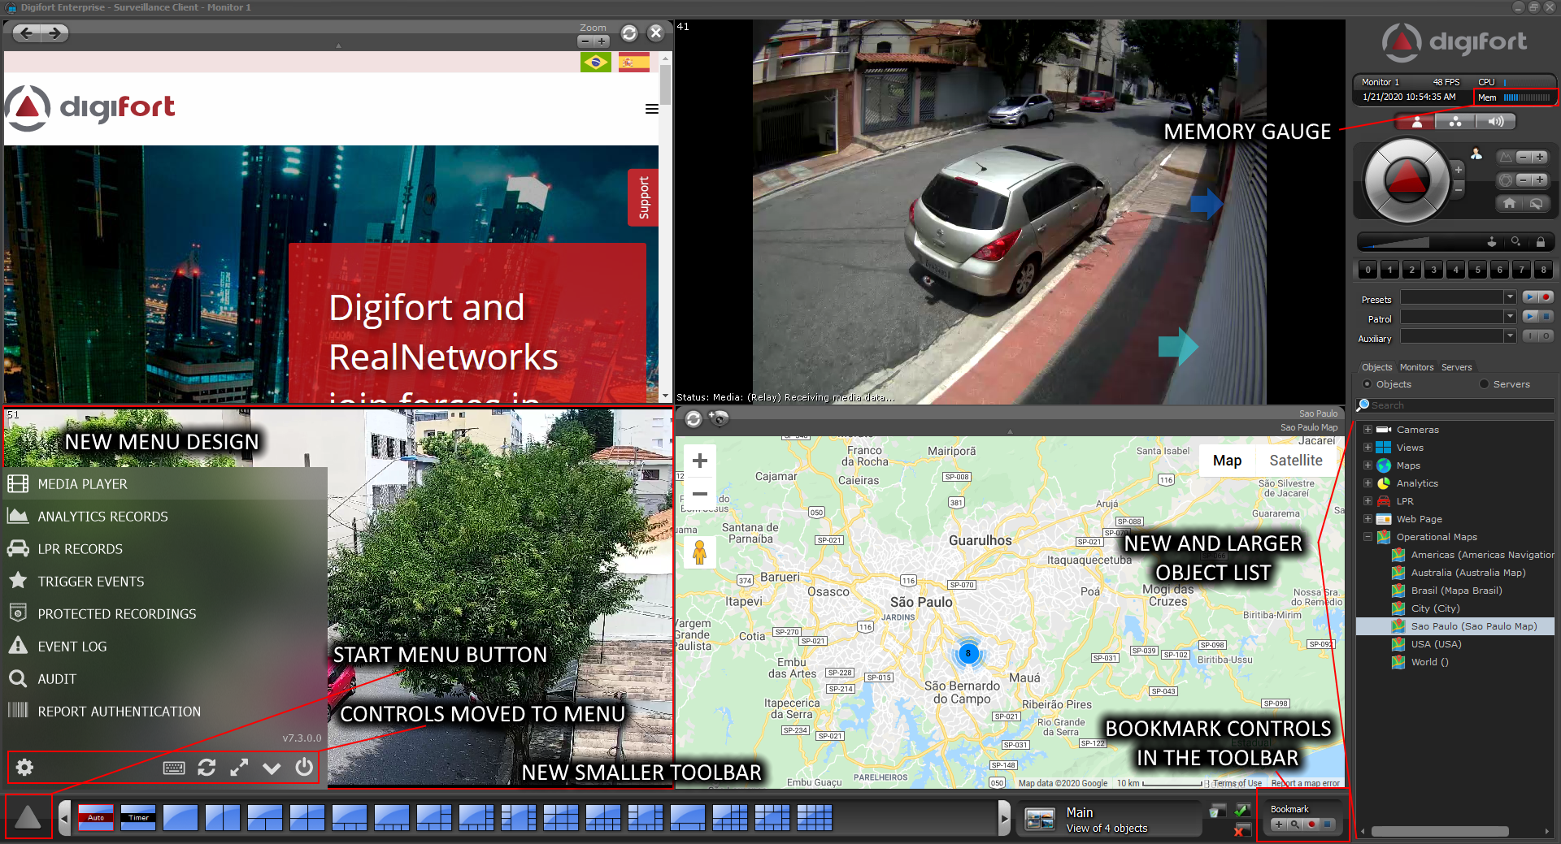Increase focus with the plus button

coord(1540,158)
